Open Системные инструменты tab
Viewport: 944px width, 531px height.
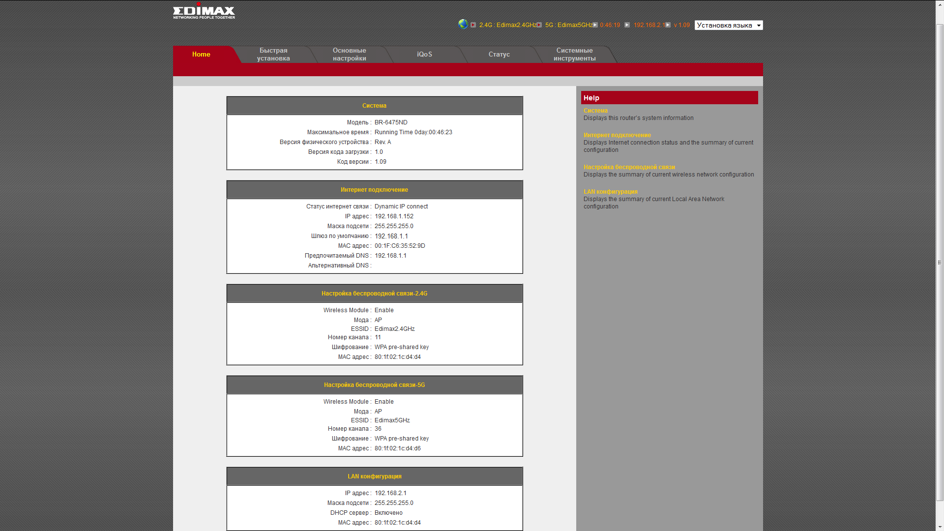(x=574, y=55)
